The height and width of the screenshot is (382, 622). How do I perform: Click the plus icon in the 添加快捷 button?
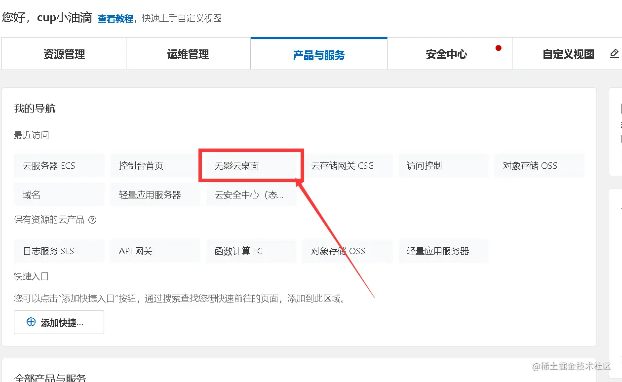click(x=31, y=322)
